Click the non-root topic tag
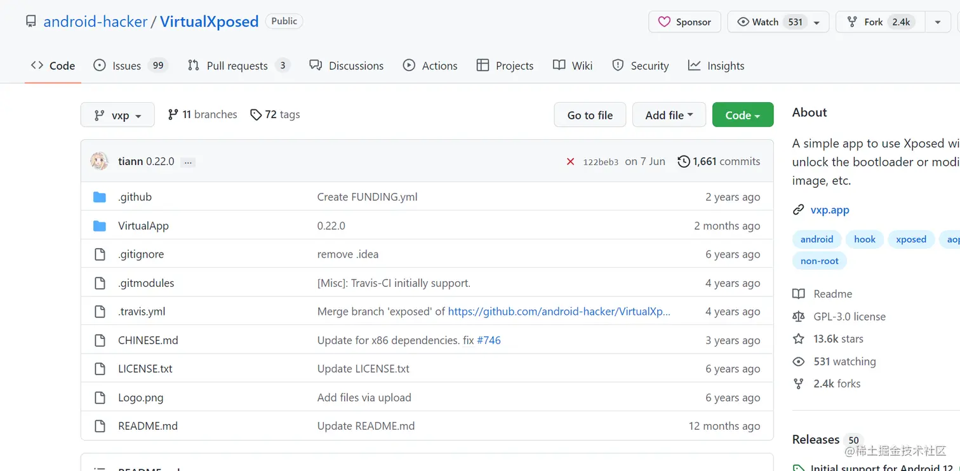This screenshot has width=960, height=471. coord(820,261)
